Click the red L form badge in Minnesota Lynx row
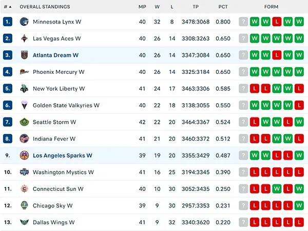 coord(277,22)
